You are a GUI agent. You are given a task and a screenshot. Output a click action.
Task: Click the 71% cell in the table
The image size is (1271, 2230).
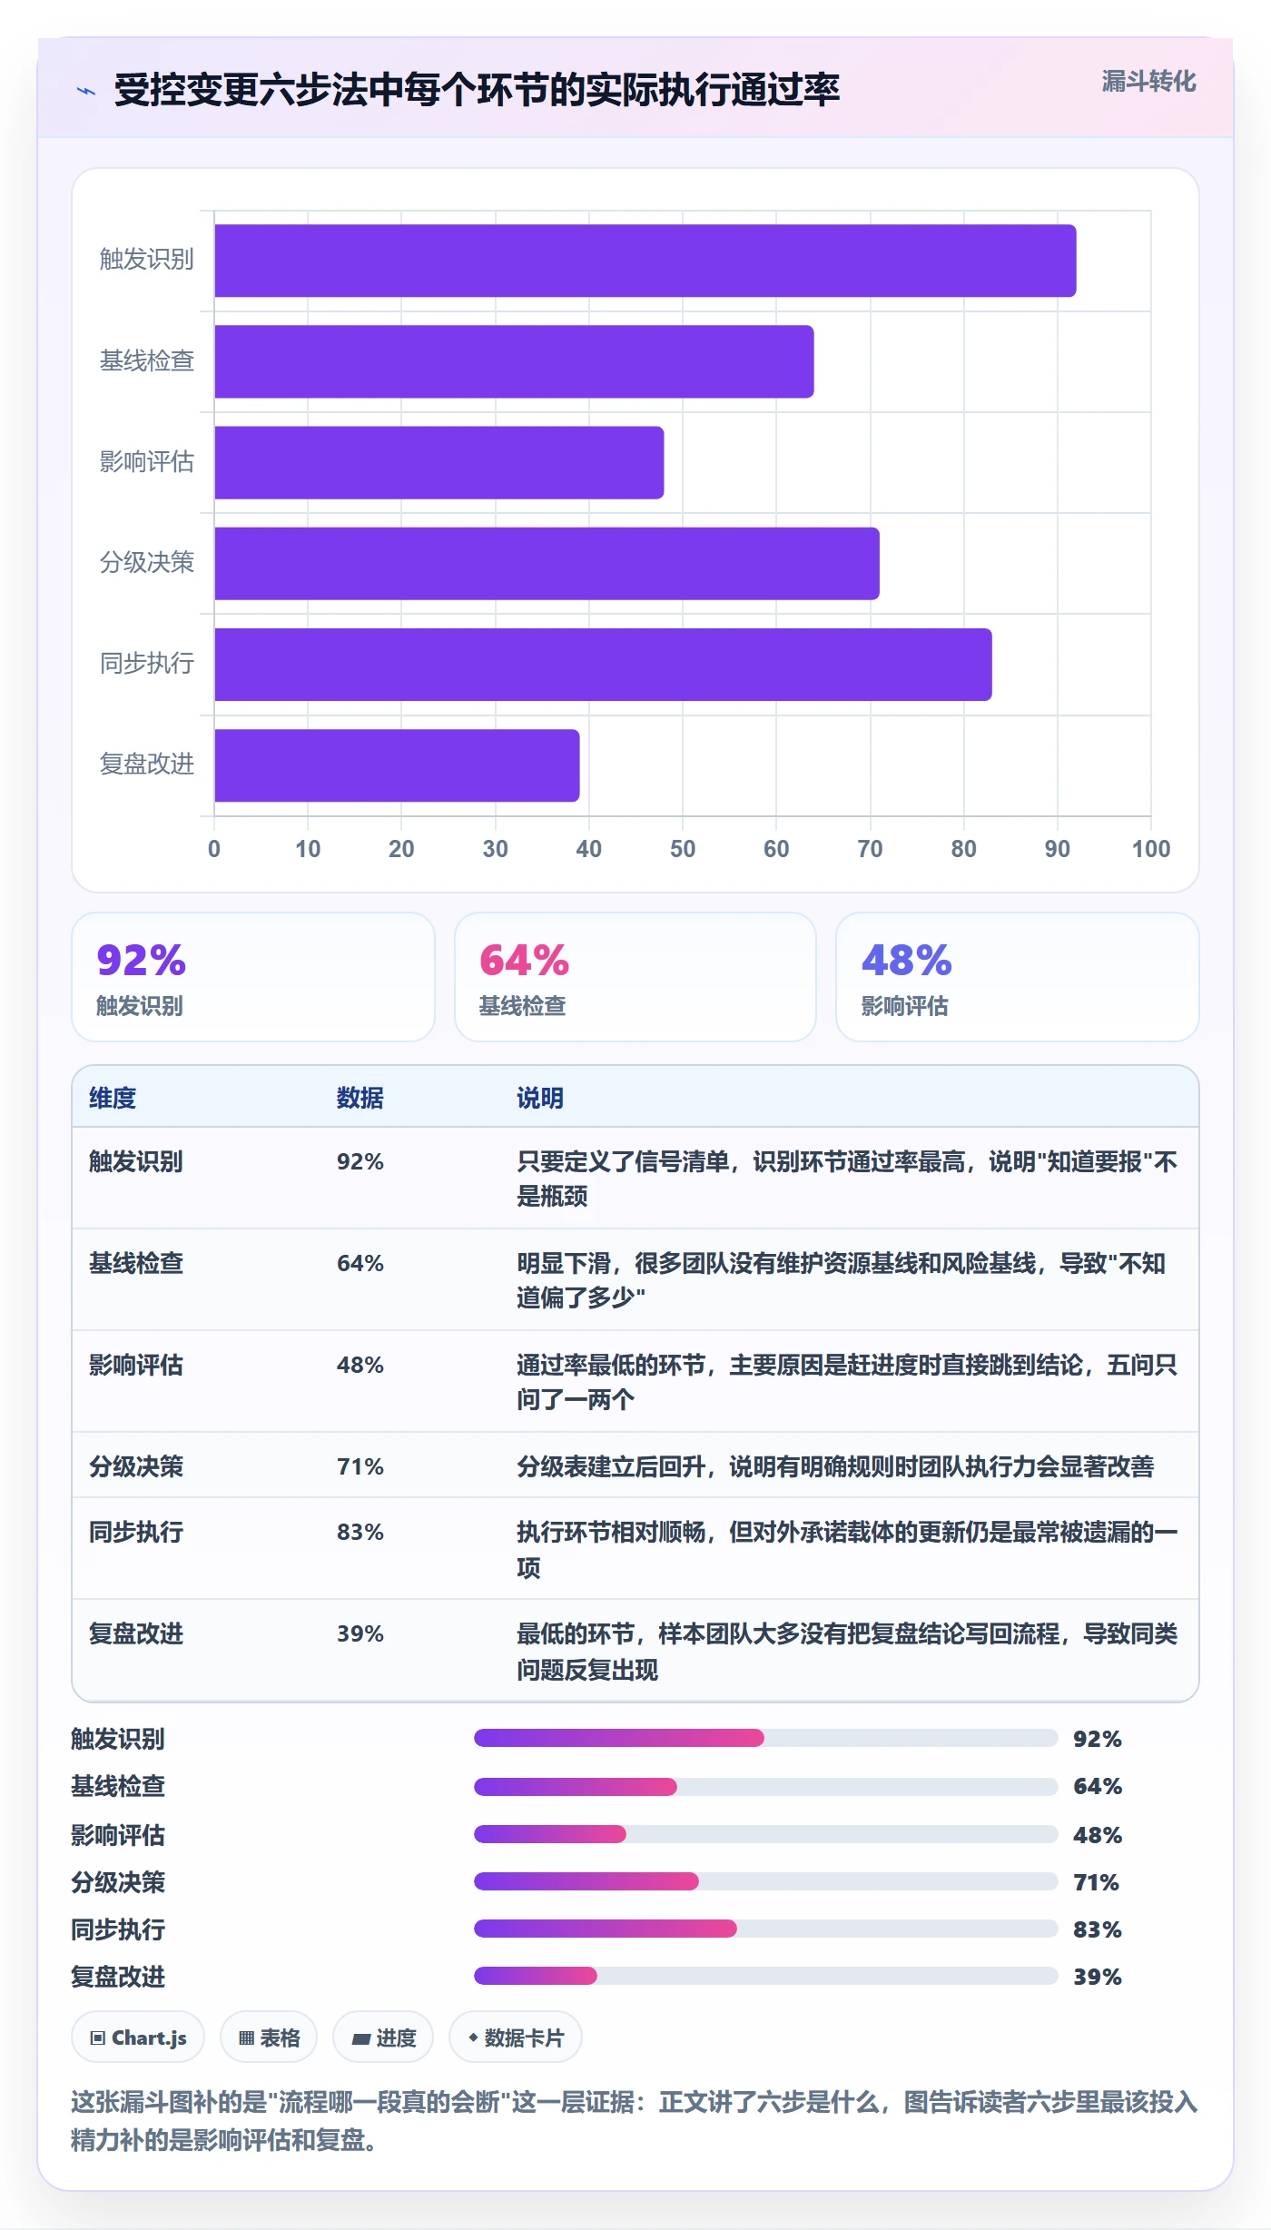[x=360, y=1466]
